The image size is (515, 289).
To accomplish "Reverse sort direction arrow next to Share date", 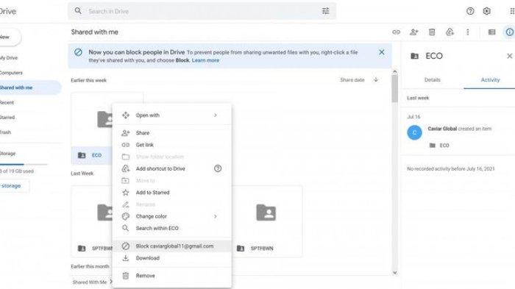I will (376, 80).
